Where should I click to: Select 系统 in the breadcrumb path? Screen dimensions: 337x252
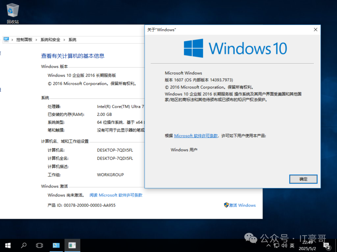tap(72, 40)
